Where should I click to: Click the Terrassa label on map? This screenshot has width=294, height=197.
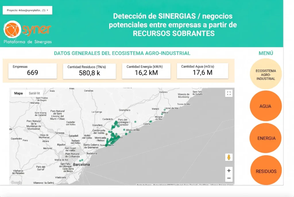tap(59, 133)
